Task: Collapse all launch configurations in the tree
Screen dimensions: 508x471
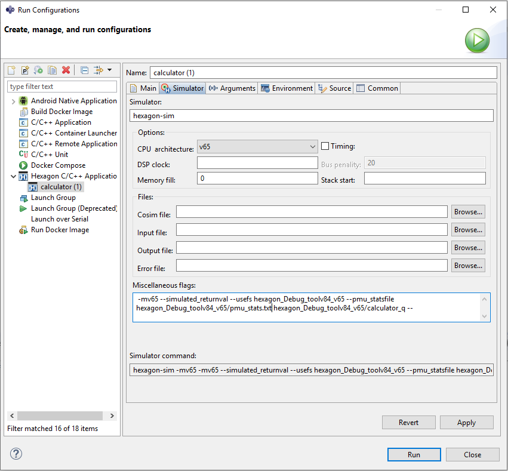Action: pos(85,70)
